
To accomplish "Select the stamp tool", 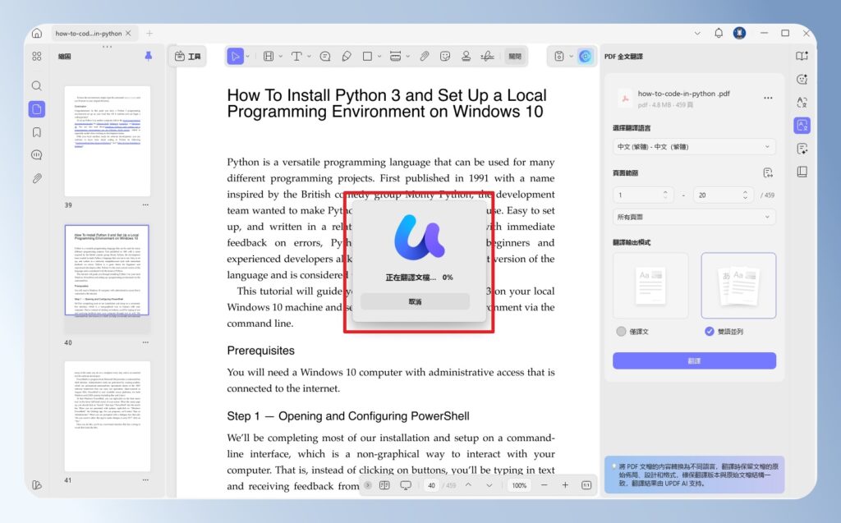I will [466, 57].
